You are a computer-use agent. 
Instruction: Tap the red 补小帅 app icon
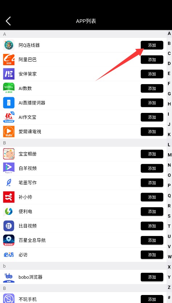click(x=9, y=197)
